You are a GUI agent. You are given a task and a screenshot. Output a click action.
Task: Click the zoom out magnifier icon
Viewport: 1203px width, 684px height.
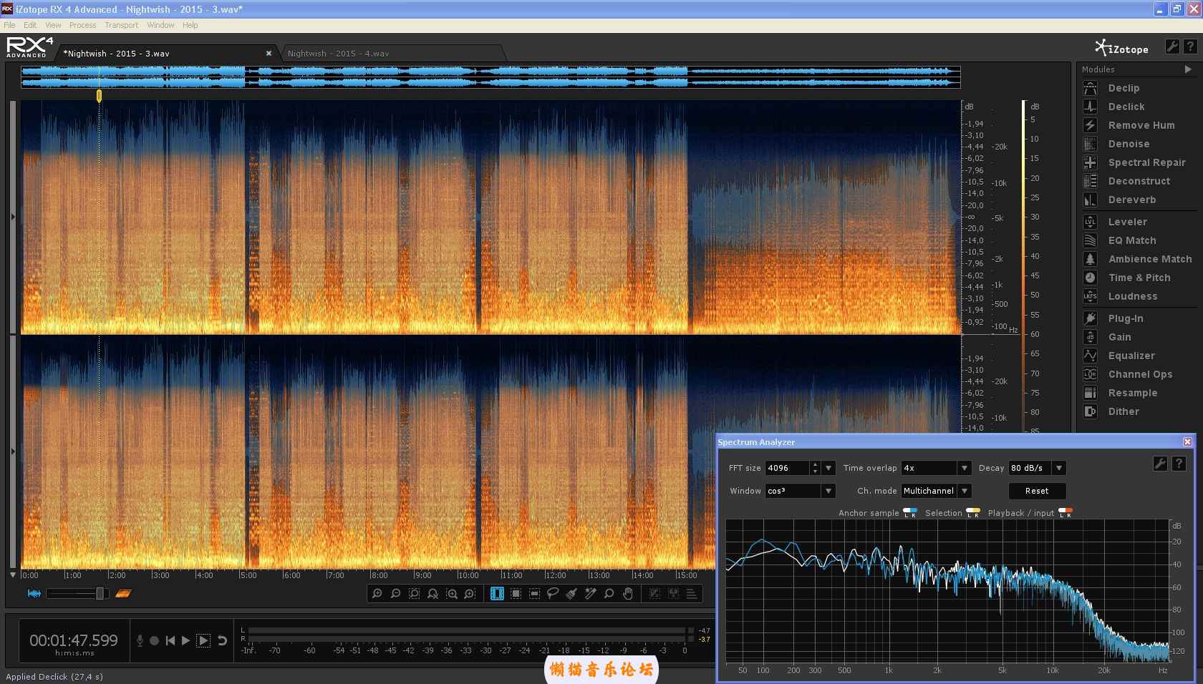pos(395,594)
